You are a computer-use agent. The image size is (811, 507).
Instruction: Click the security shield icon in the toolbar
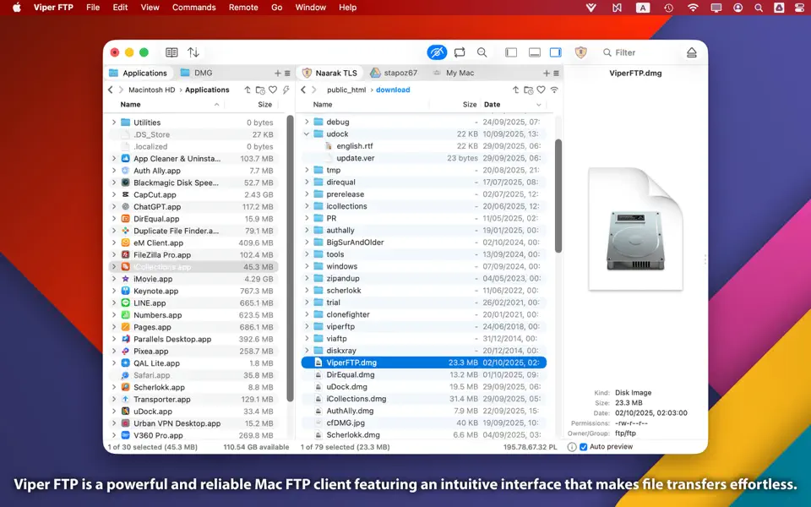[582, 52]
